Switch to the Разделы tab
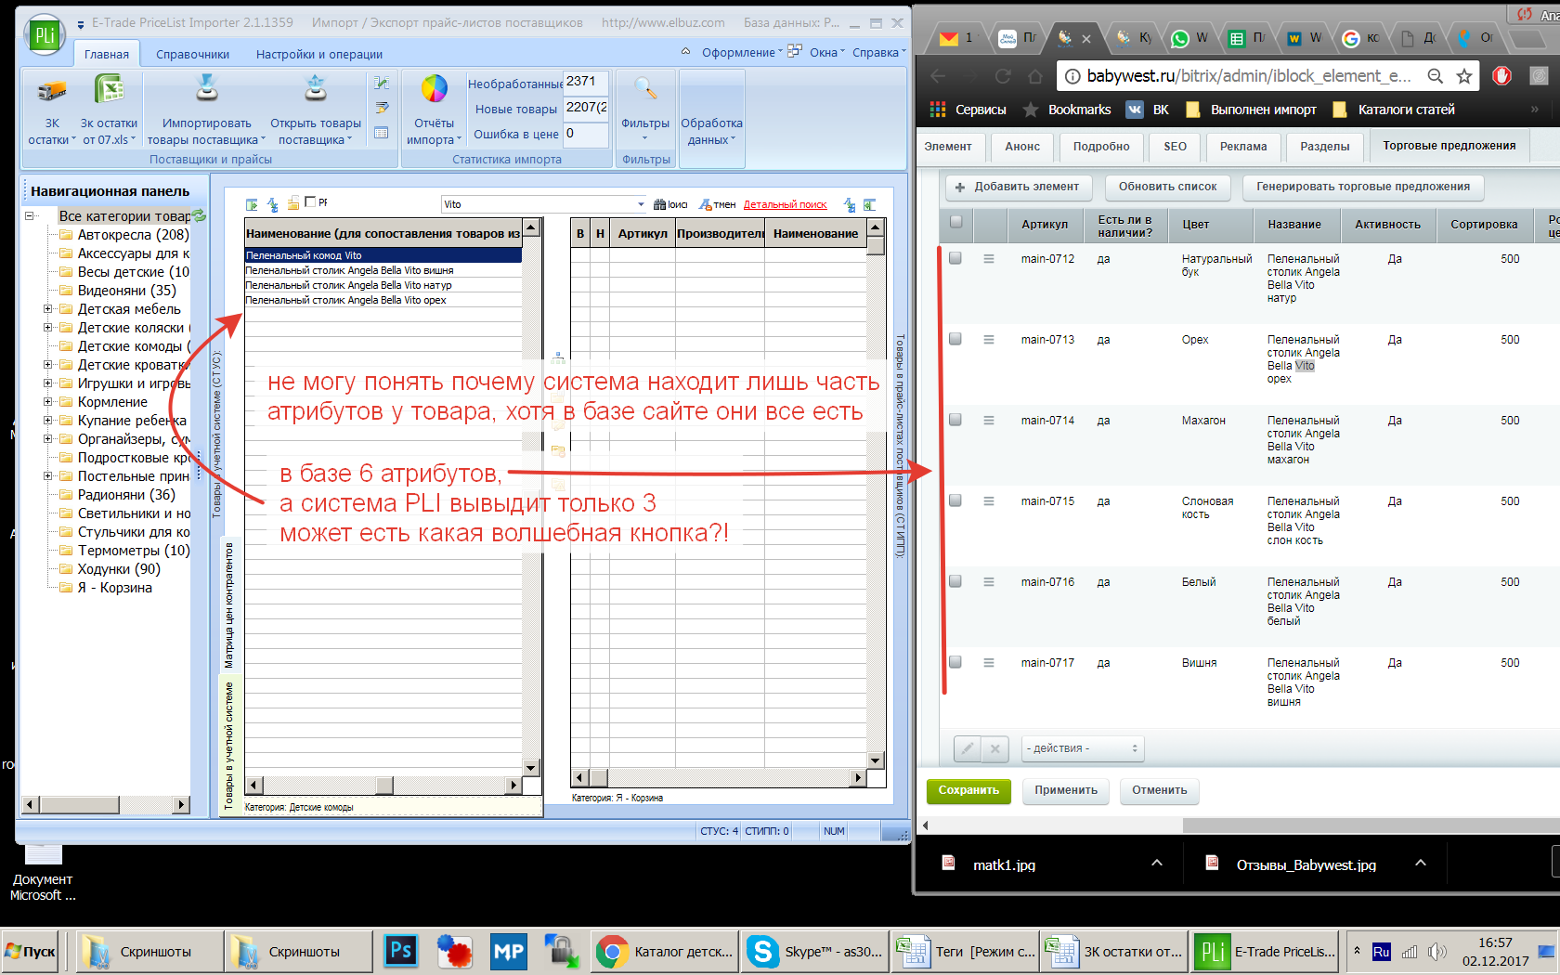The height and width of the screenshot is (975, 1560). click(1325, 147)
